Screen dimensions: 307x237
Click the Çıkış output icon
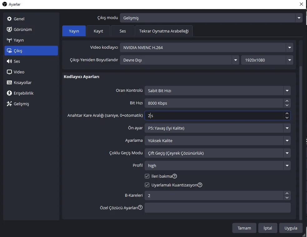[x=9, y=51]
